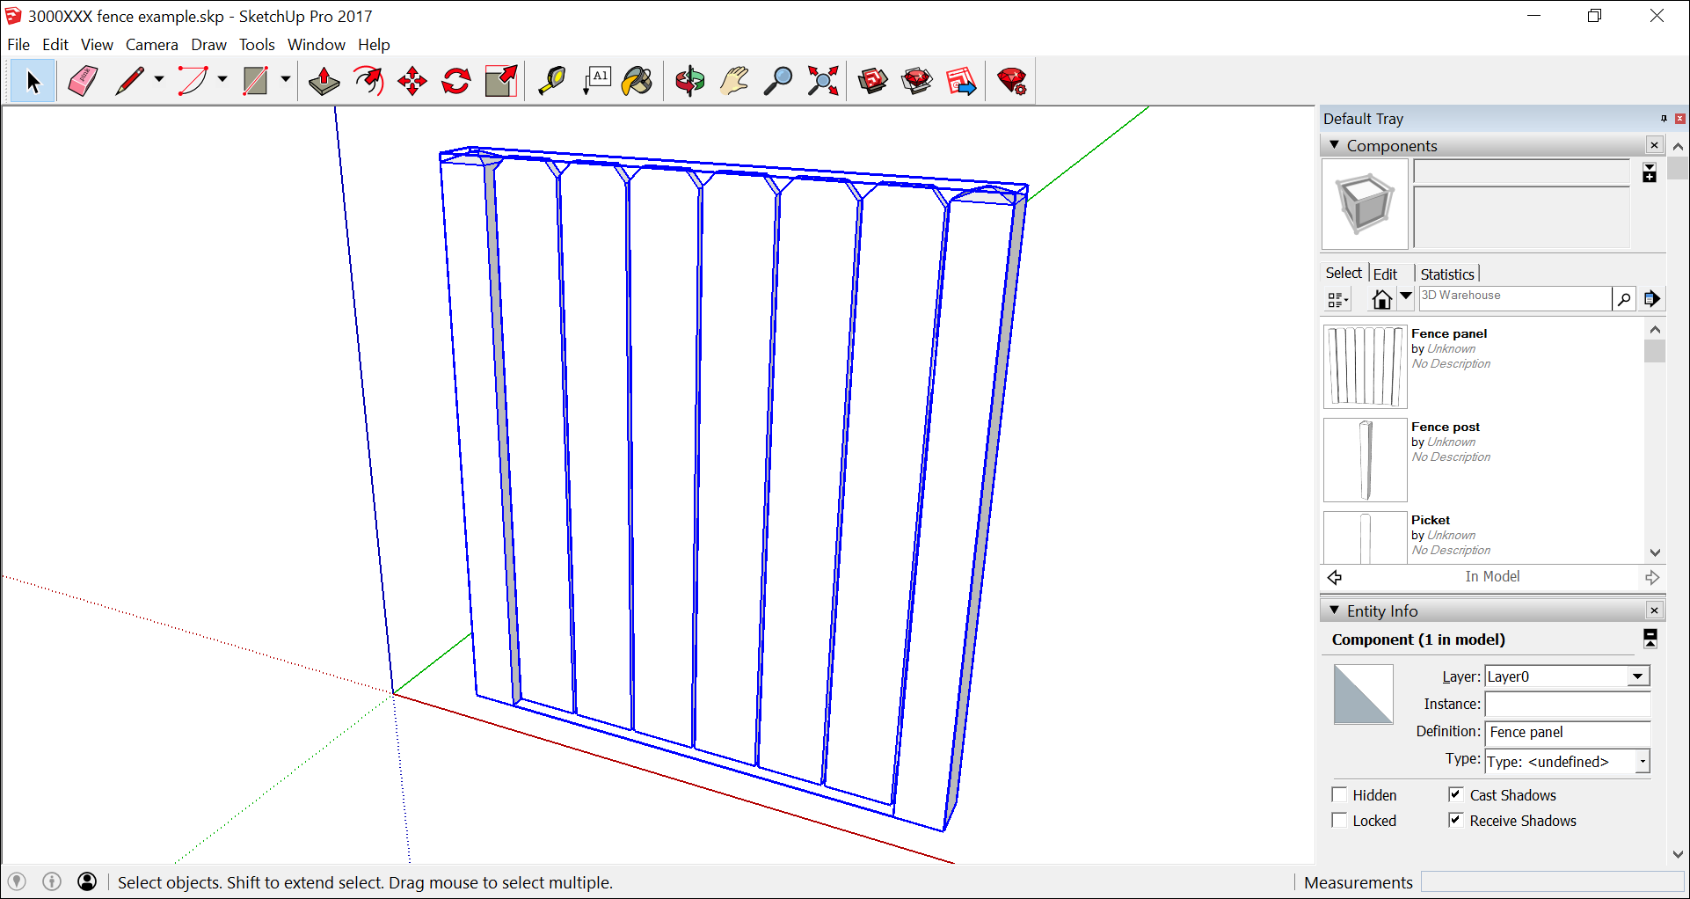Open the Camera menu
This screenshot has width=1690, height=899.
pos(151,45)
